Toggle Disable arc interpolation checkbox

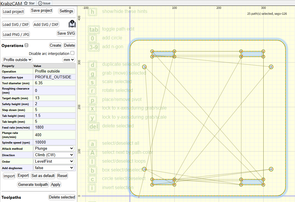coord(73,53)
